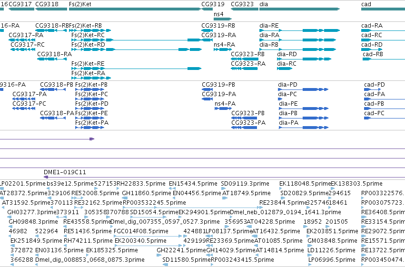Click protein CG9319-PB

tap(218, 85)
